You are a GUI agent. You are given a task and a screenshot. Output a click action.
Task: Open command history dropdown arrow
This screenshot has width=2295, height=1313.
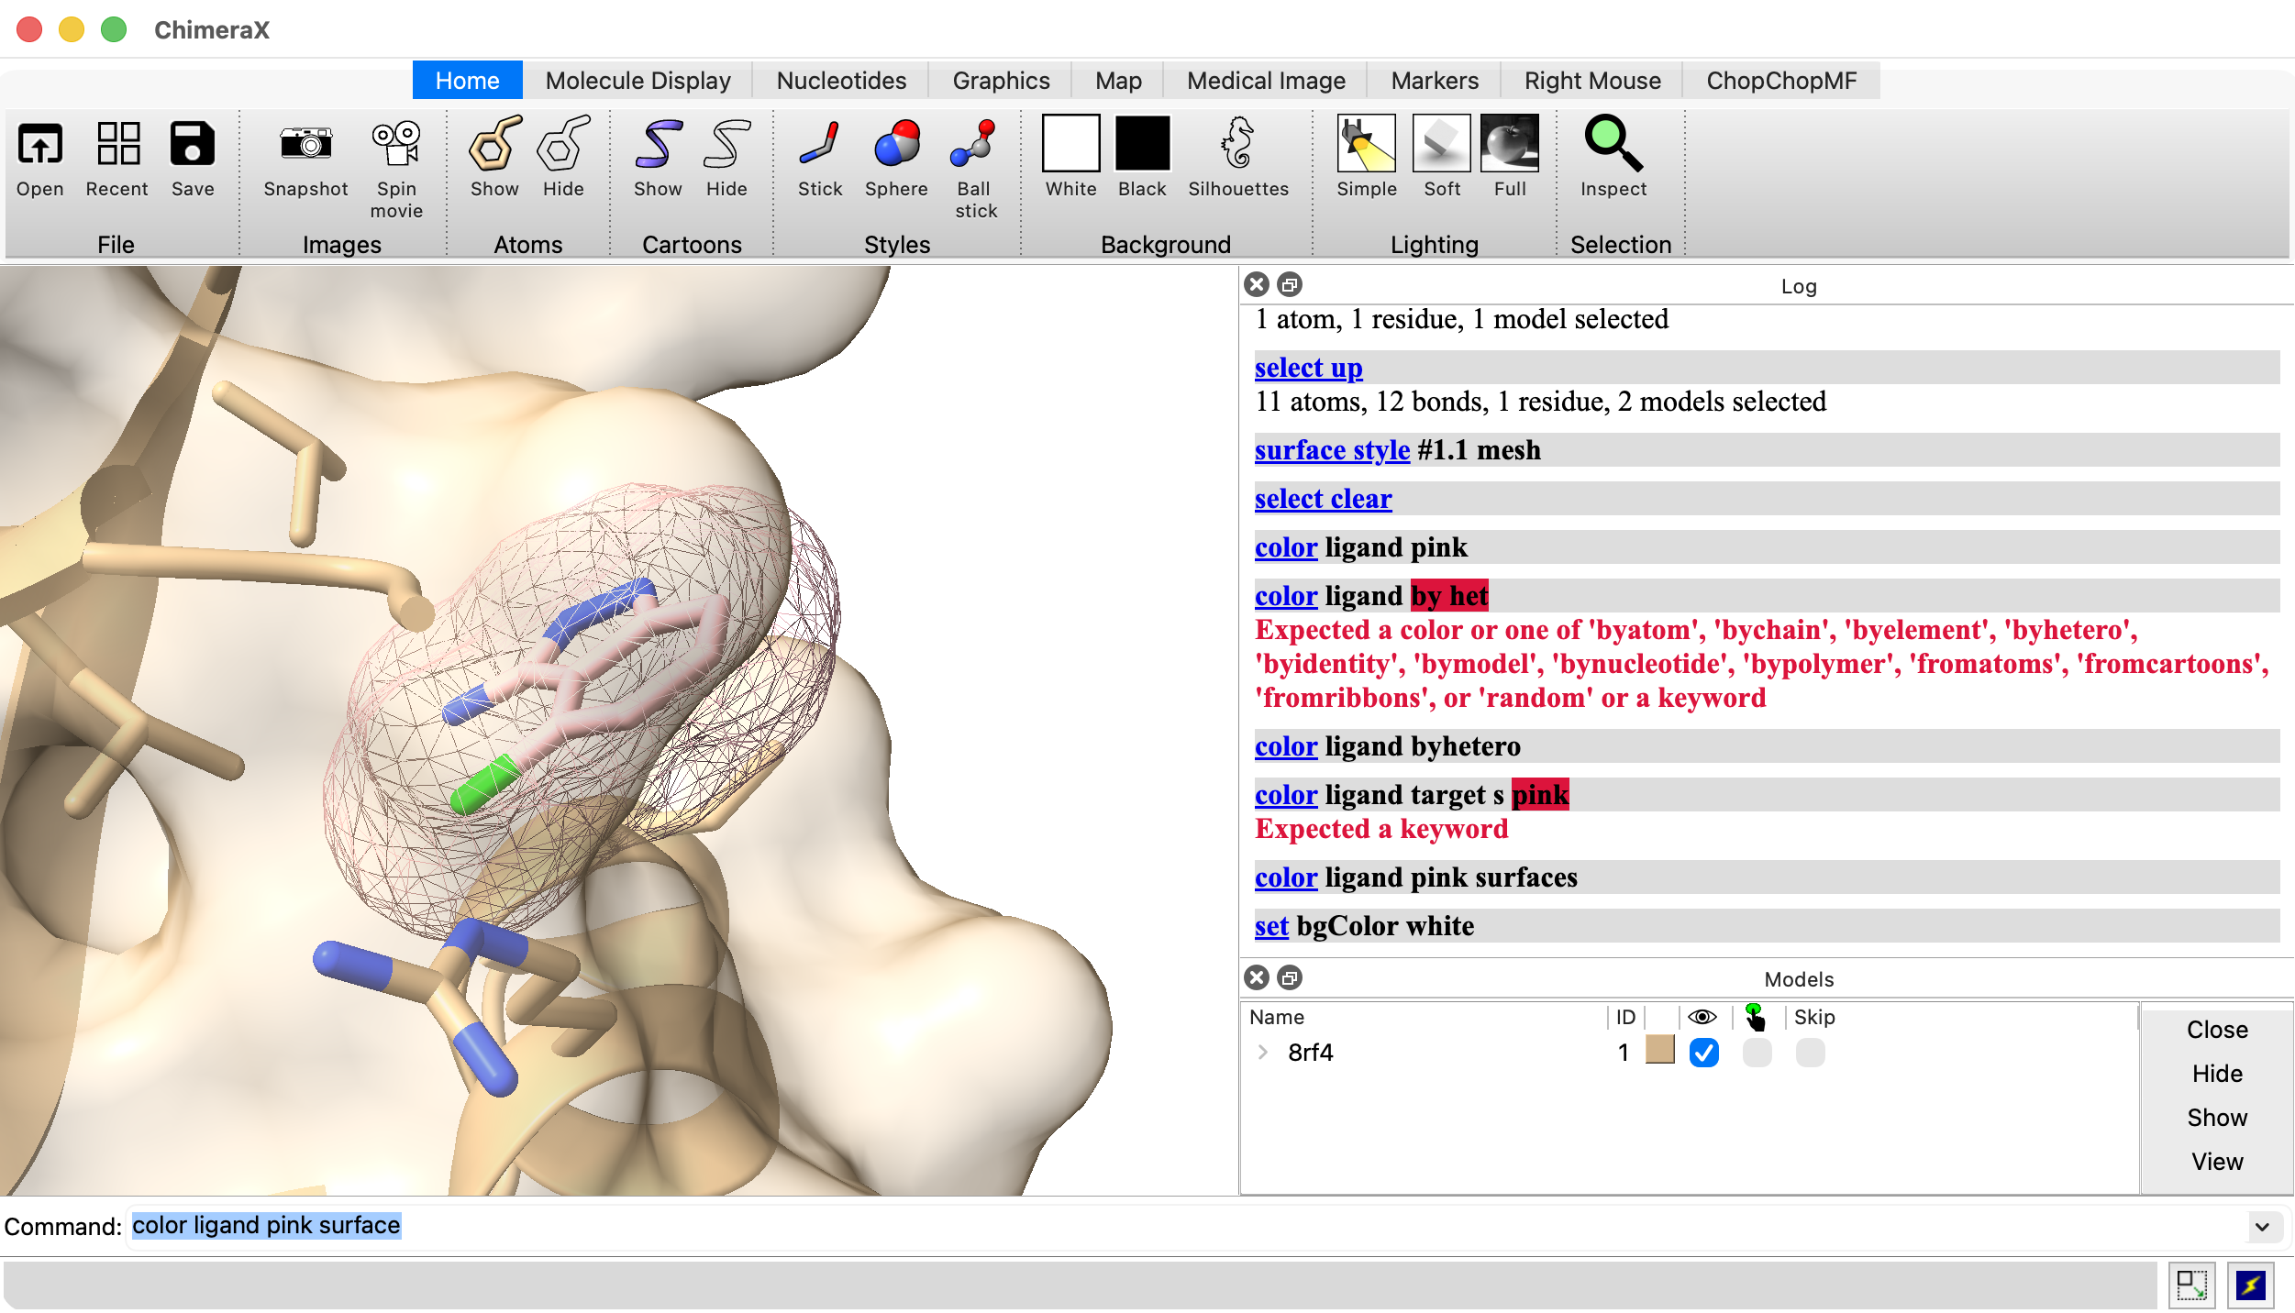(x=2262, y=1227)
